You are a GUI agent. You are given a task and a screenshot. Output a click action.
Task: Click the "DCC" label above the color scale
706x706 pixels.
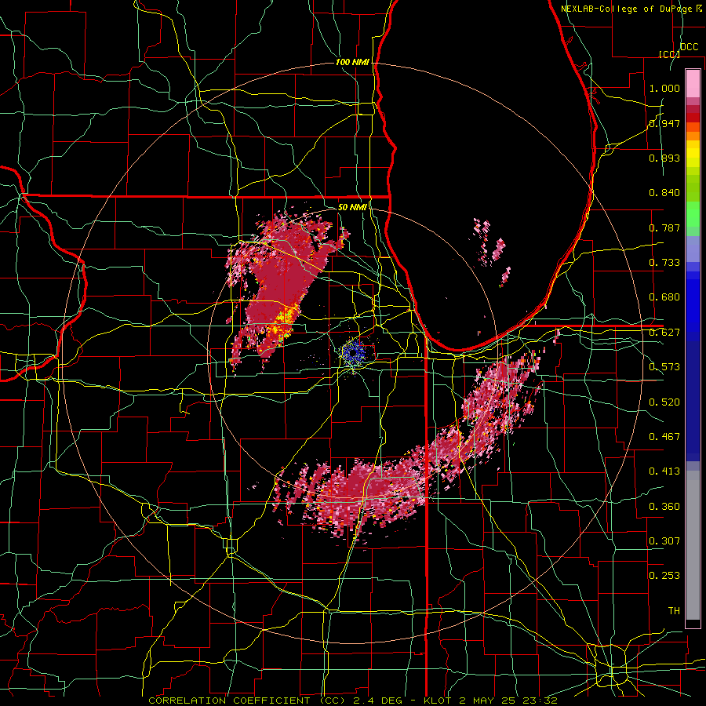click(x=689, y=47)
